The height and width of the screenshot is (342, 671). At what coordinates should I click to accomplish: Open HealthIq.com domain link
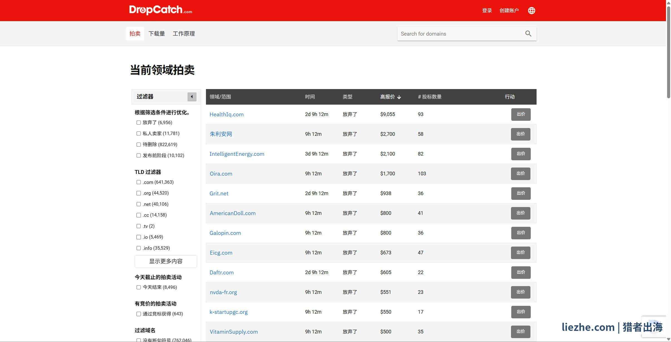[x=227, y=114]
